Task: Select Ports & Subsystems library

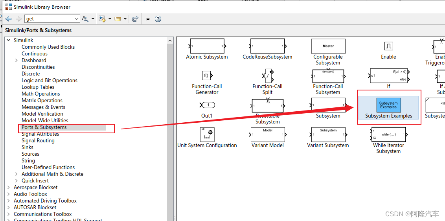Action: click(x=44, y=127)
